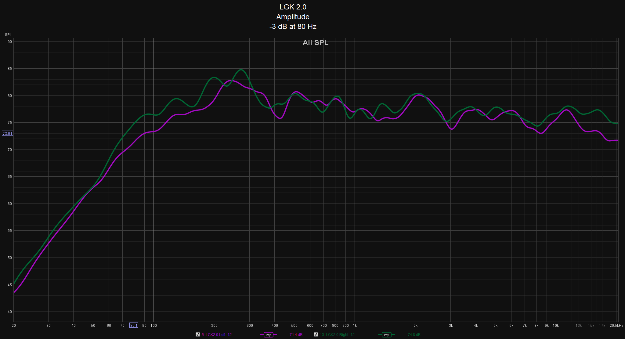Click the All SPL graph label
Screen dimensions: 625x339
316,43
